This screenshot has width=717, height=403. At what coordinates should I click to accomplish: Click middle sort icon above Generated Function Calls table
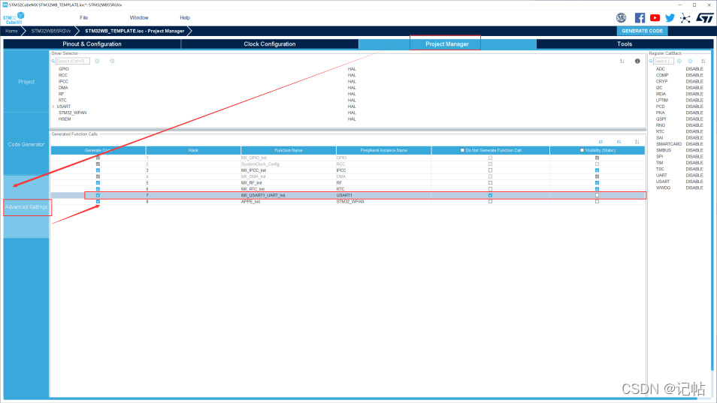click(619, 142)
